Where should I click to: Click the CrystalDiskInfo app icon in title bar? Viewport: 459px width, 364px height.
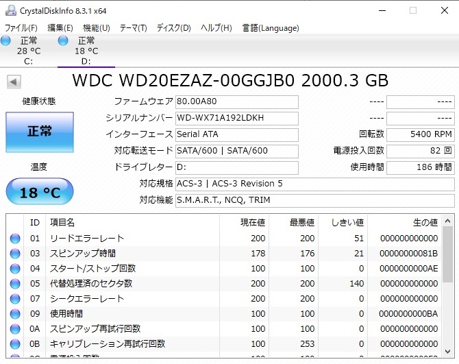pyautogui.click(x=11, y=10)
